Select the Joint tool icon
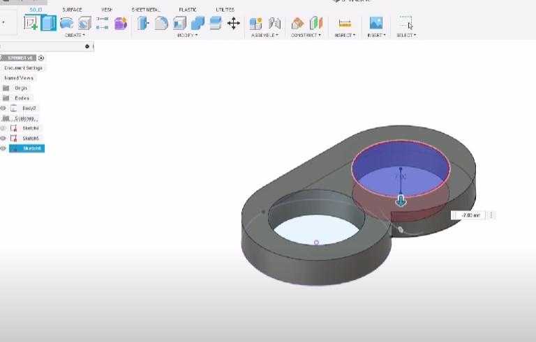The image size is (536, 342). (x=274, y=23)
